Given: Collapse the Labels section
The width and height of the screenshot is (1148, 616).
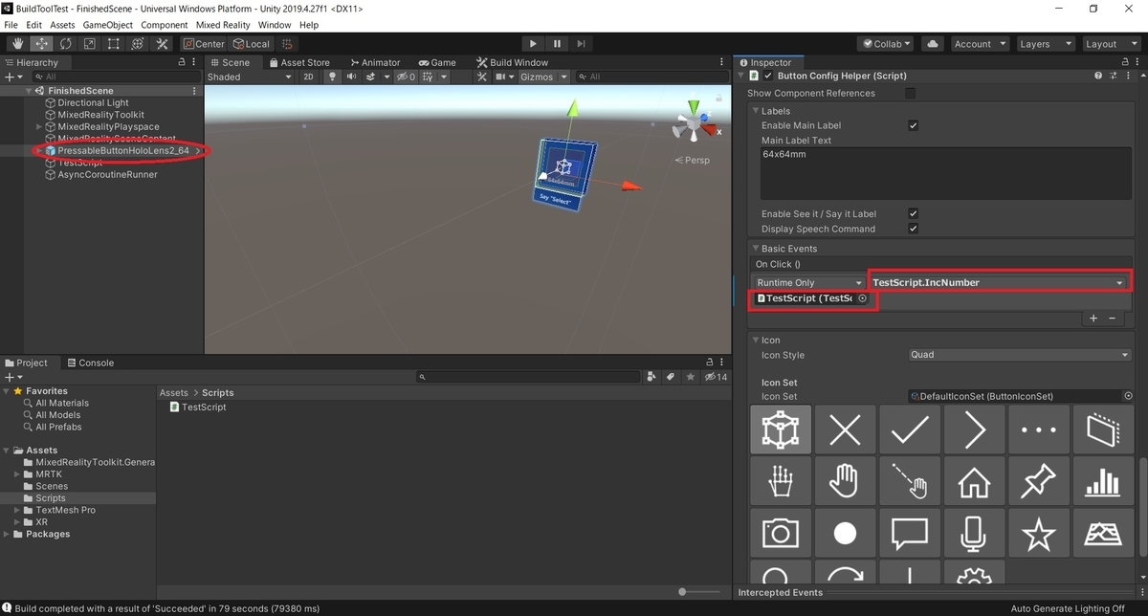Looking at the screenshot, I should point(755,111).
